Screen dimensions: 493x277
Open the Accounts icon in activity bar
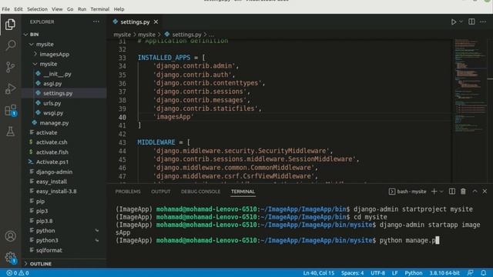coord(10,236)
